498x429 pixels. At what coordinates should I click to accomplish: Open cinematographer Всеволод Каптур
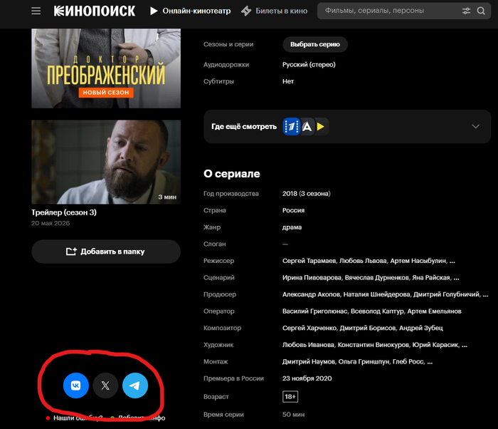[x=377, y=311]
